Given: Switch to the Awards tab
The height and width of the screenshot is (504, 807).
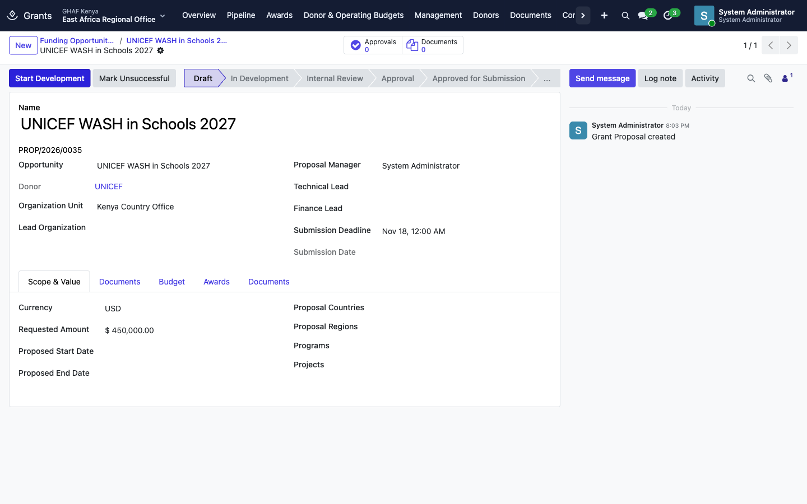Looking at the screenshot, I should 216,282.
